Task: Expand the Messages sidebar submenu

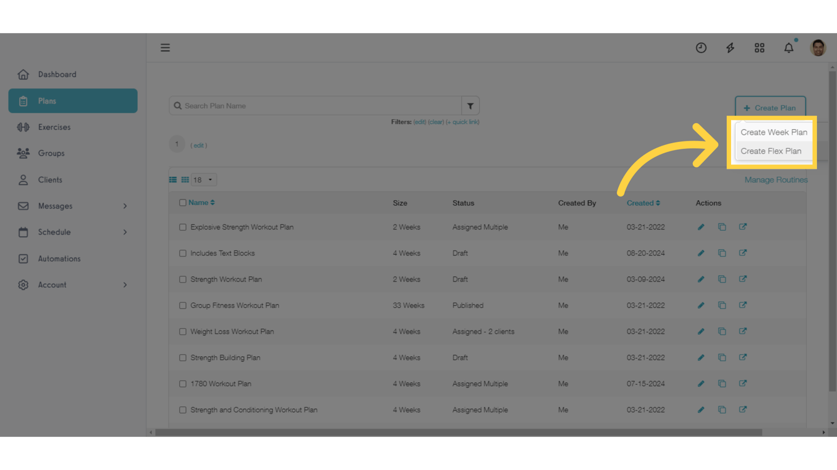Action: pyautogui.click(x=125, y=206)
